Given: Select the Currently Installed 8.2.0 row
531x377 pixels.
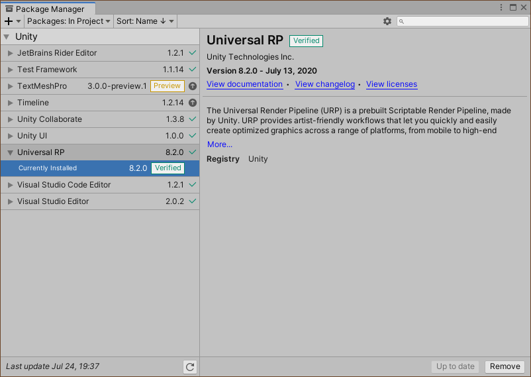Looking at the screenshot, I should pyautogui.click(x=100, y=168).
